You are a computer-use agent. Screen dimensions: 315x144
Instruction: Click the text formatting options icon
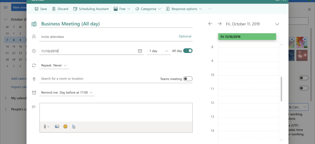pos(74,126)
